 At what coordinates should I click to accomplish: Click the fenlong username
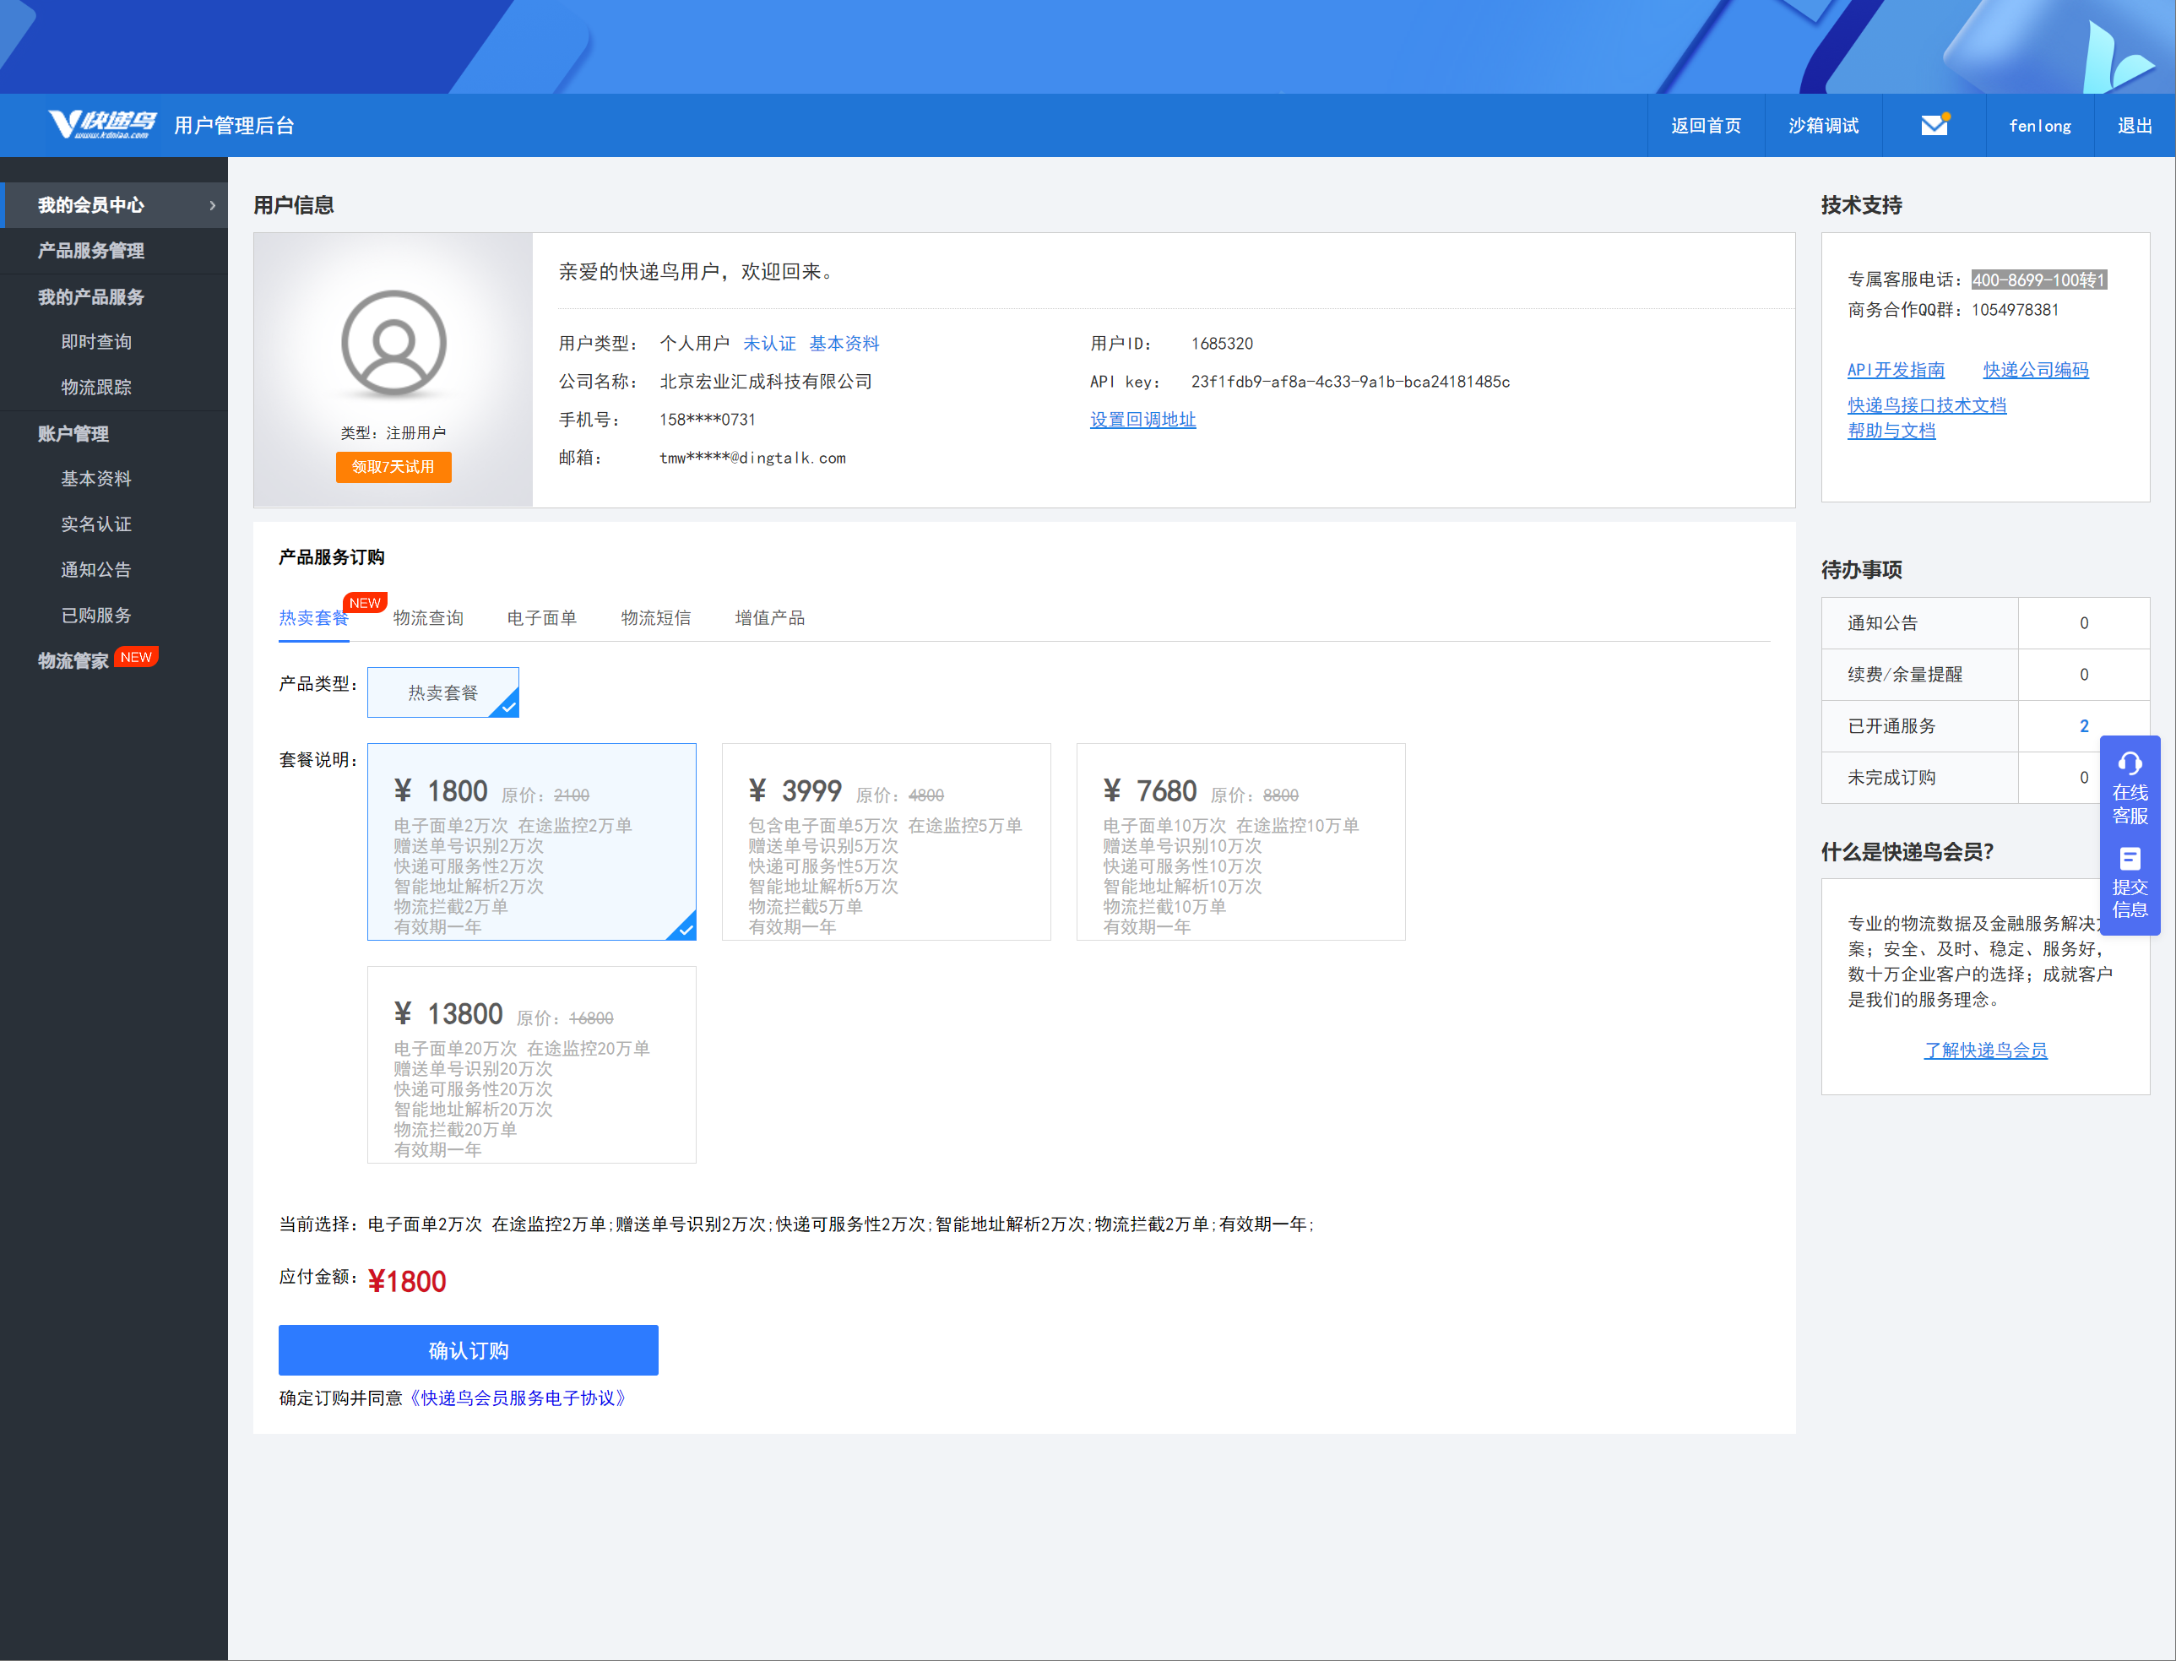tap(2039, 126)
